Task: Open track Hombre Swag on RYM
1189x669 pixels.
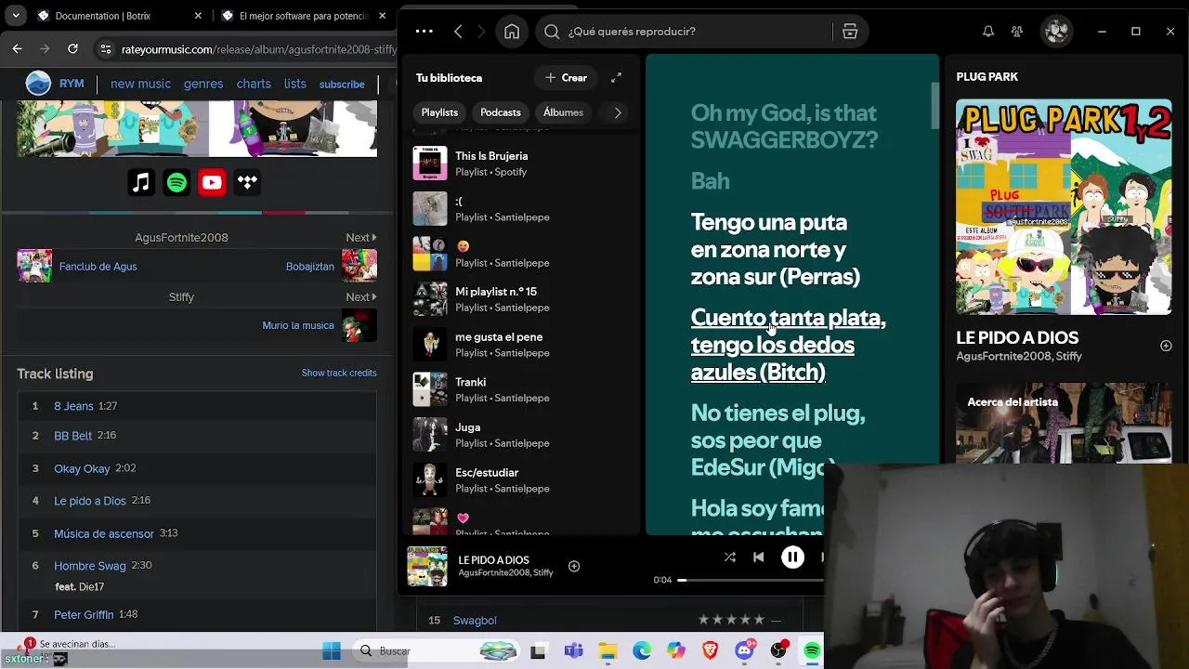Action: [x=90, y=566]
